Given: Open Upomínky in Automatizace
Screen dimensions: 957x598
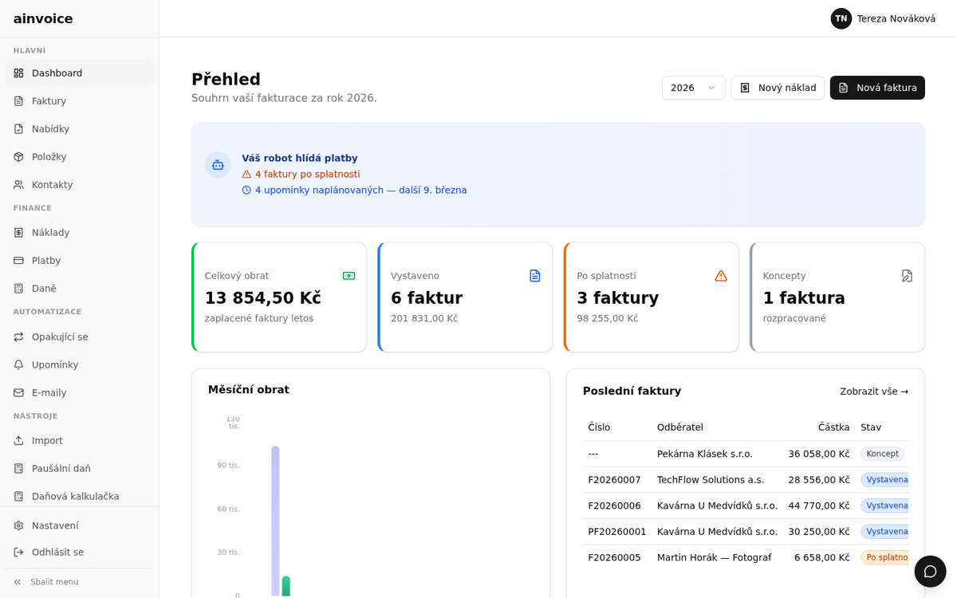Looking at the screenshot, I should pyautogui.click(x=79, y=365).
